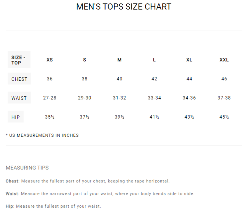
Task: Select the HIP row label
Action: [x=16, y=117]
